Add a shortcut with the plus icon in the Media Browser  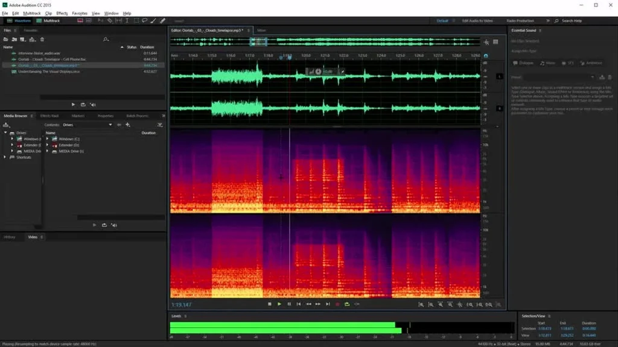[128, 125]
